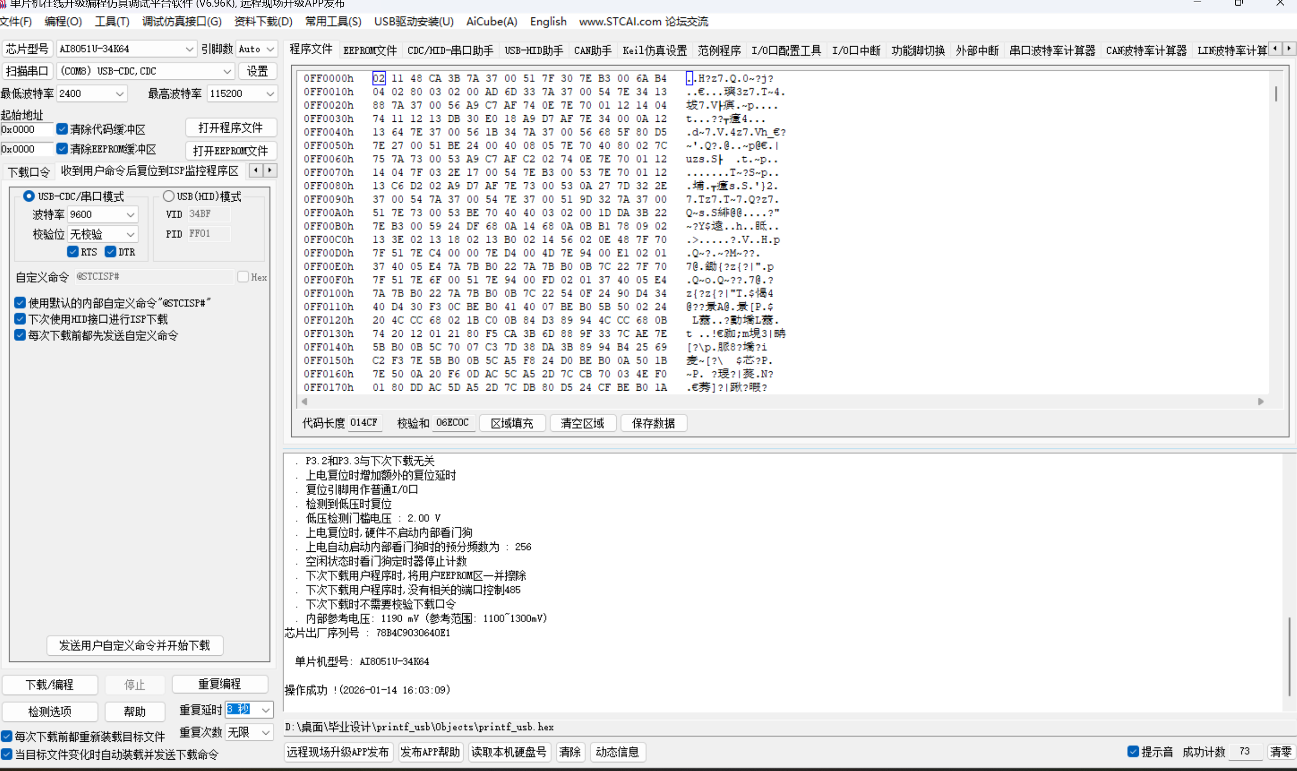The width and height of the screenshot is (1297, 771).
Task: Uncheck 清除EEPROM缓冲区 option
Action: (x=62, y=148)
